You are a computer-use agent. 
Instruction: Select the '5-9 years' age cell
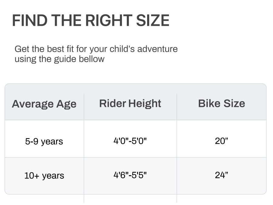(x=44, y=141)
